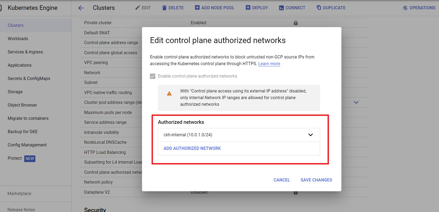The width and height of the screenshot is (439, 212).
Task: Click the Add Node Pool plus icon
Action: pos(197,8)
